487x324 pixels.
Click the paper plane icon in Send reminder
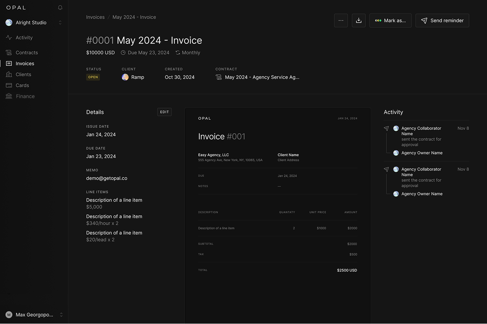pos(424,21)
